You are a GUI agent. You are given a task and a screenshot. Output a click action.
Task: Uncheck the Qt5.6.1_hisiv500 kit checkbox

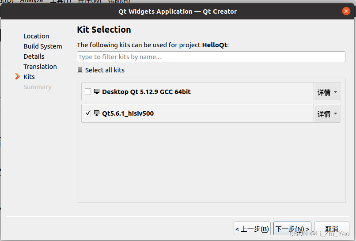pyautogui.click(x=88, y=113)
